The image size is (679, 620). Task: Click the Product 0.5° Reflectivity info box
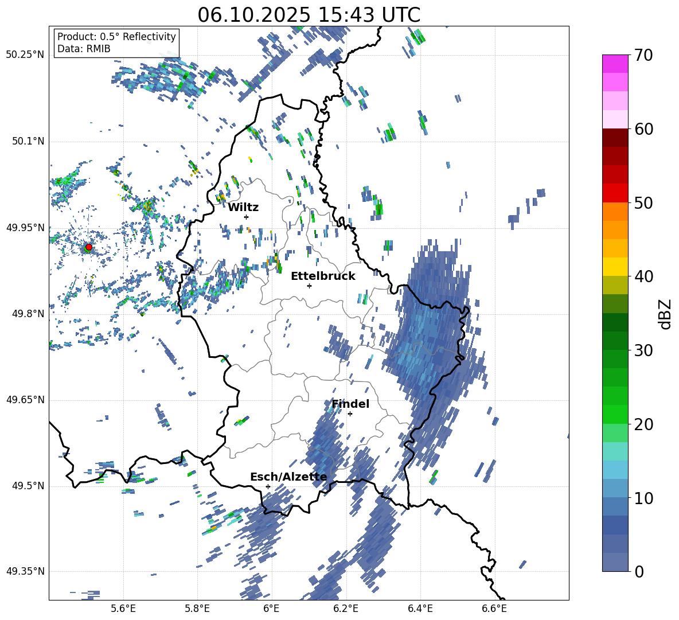coord(116,42)
